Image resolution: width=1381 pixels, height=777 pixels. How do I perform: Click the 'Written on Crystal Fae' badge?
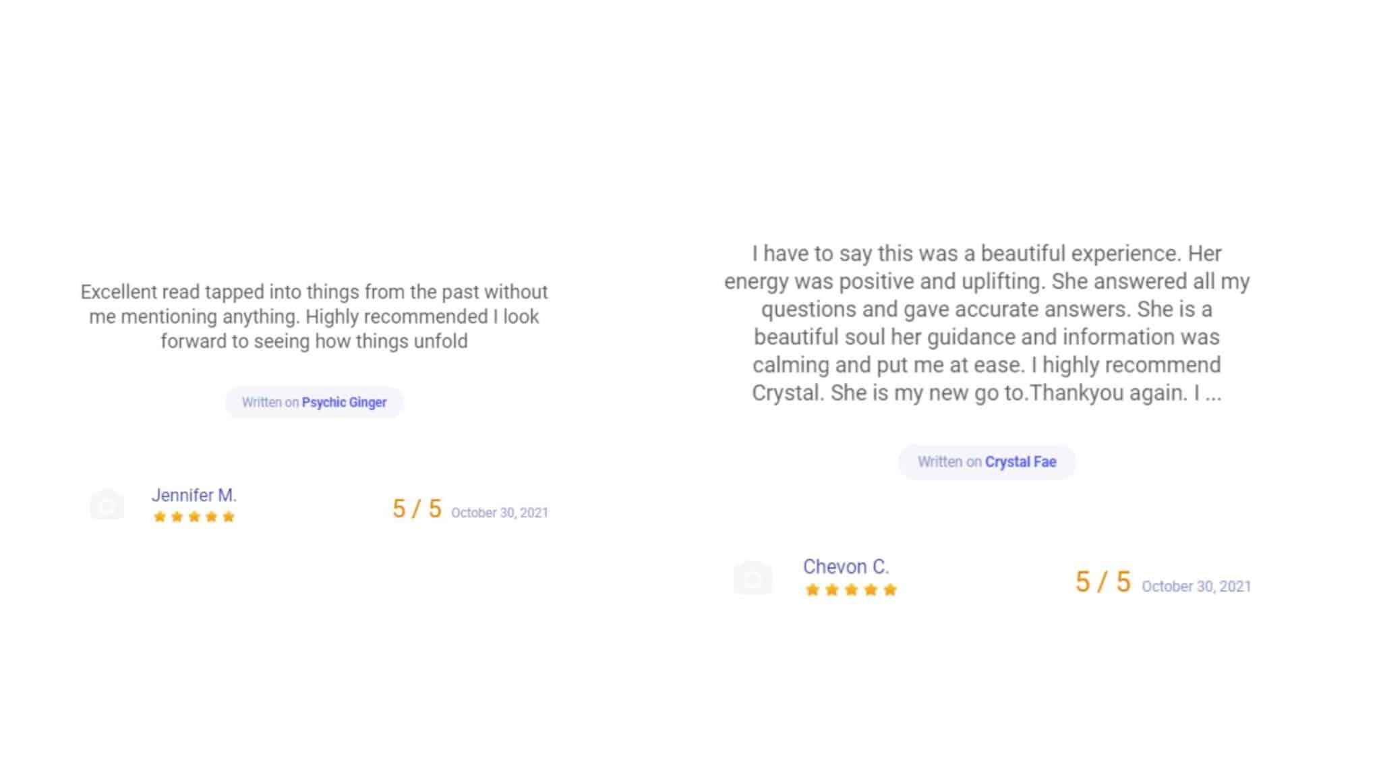coord(987,462)
